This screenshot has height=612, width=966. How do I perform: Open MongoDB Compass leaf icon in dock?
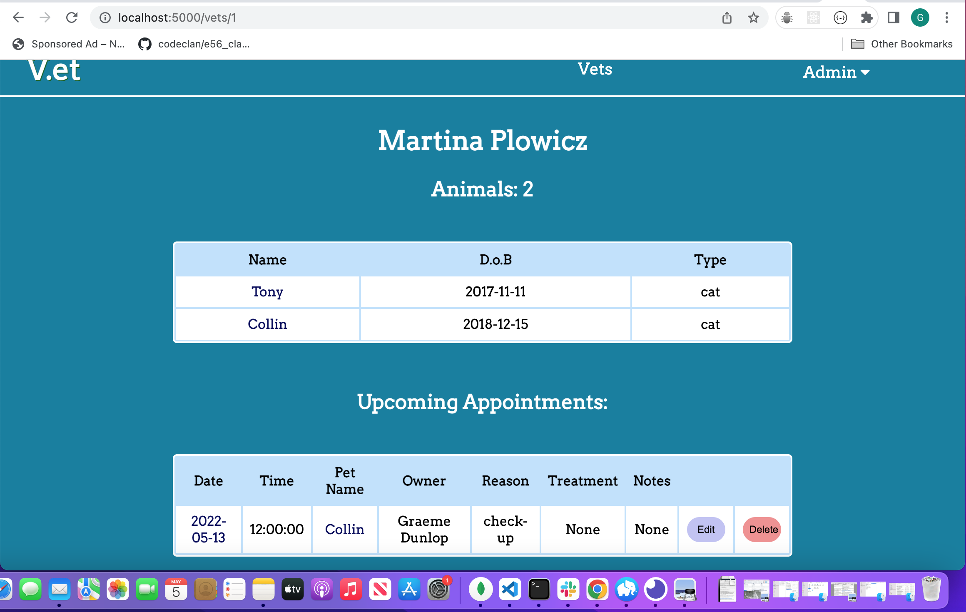(481, 589)
